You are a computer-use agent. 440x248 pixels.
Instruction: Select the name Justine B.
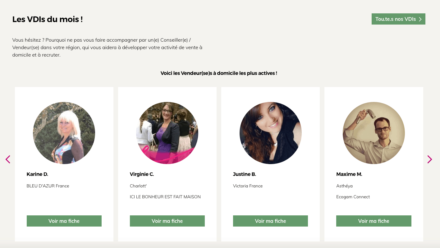(245, 174)
